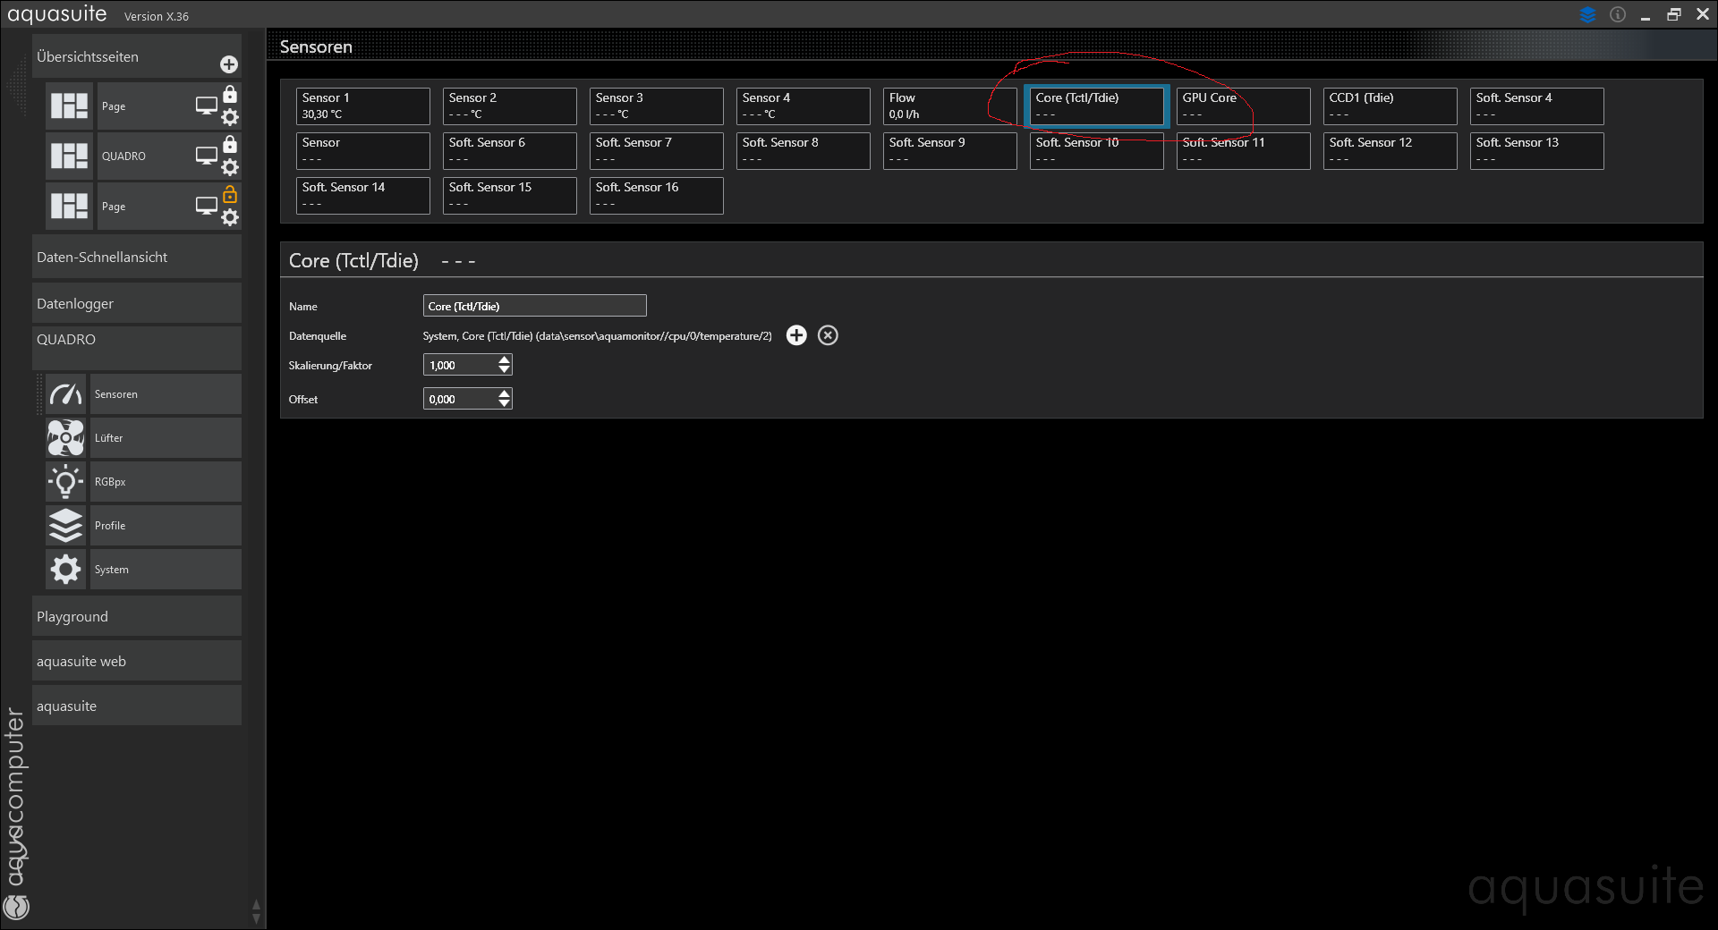
Task: Open the Datenlogger section
Action: pos(137,304)
